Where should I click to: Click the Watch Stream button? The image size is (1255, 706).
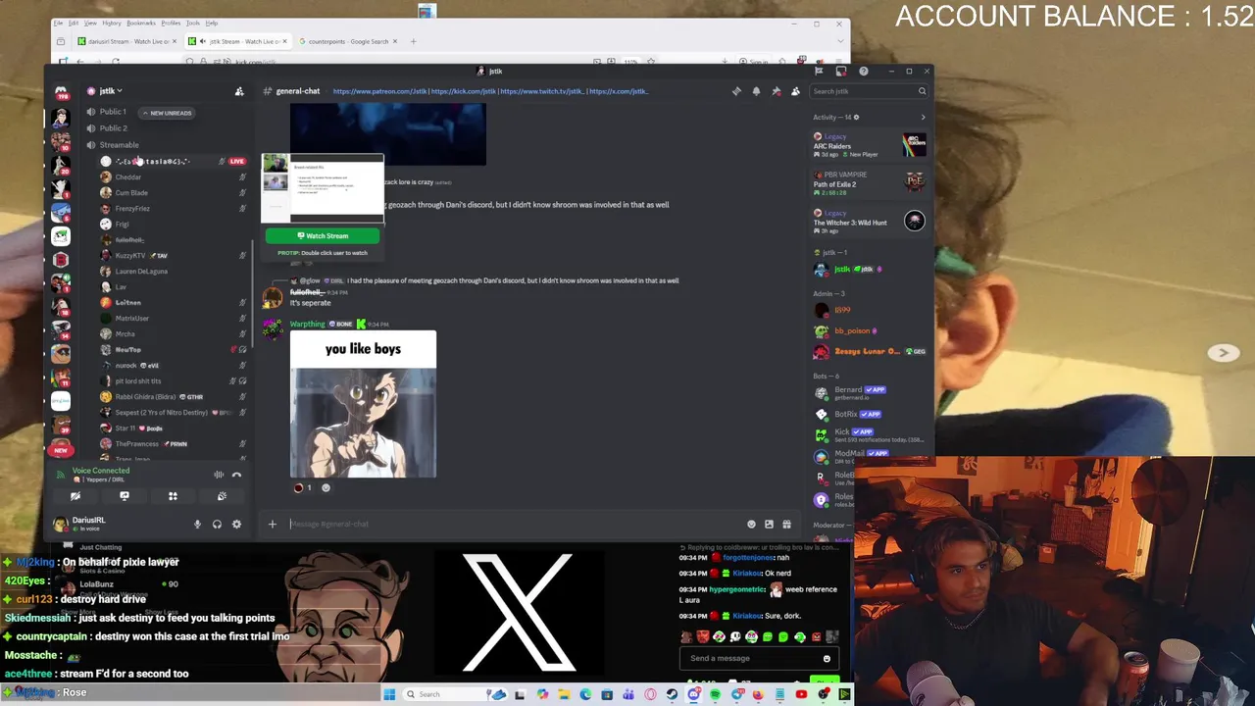point(323,235)
